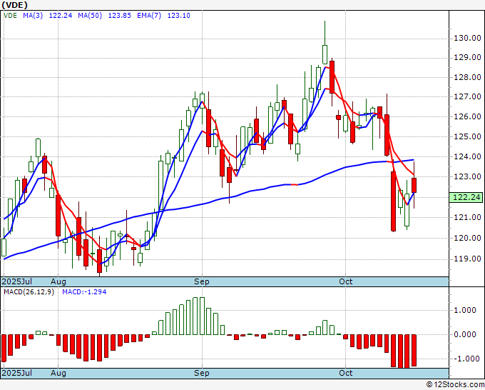
Task: Select the Sep marker on price chart timeline
Action: pyautogui.click(x=203, y=282)
